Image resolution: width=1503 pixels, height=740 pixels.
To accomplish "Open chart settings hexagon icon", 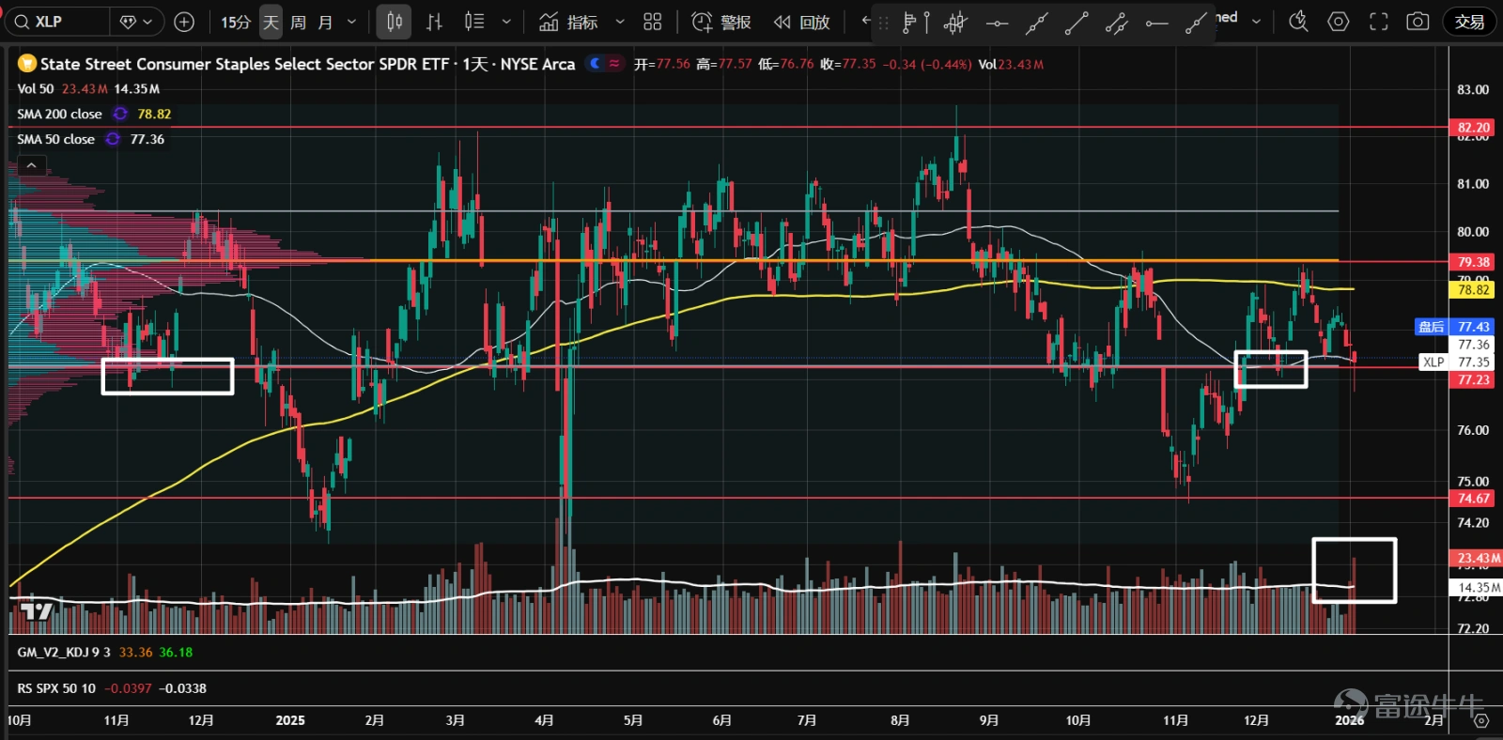I will (1339, 21).
